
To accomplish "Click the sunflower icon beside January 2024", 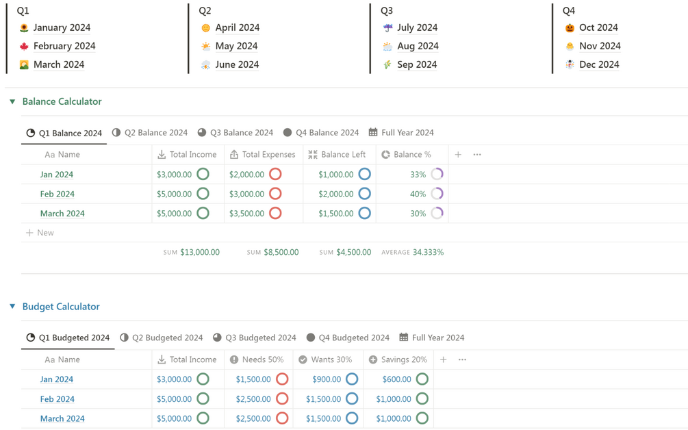I will click(24, 28).
